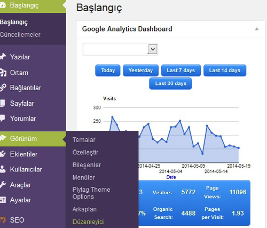Choose Menüler from the Görünüm flyout

coord(84,177)
